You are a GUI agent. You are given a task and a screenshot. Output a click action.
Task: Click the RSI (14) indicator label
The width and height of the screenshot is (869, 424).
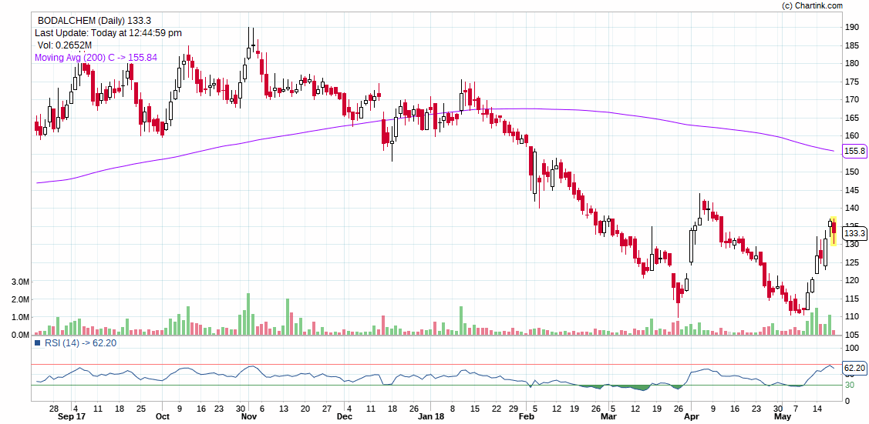click(79, 343)
